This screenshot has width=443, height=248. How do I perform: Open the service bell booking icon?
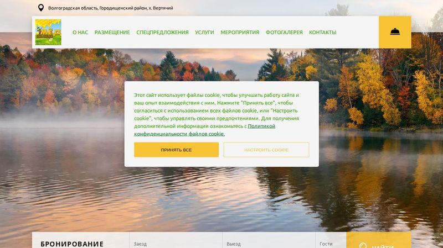click(395, 32)
